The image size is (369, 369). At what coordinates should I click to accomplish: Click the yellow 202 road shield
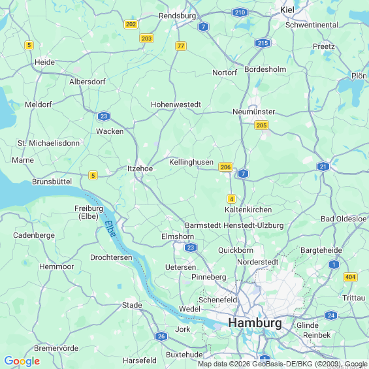(131, 24)
